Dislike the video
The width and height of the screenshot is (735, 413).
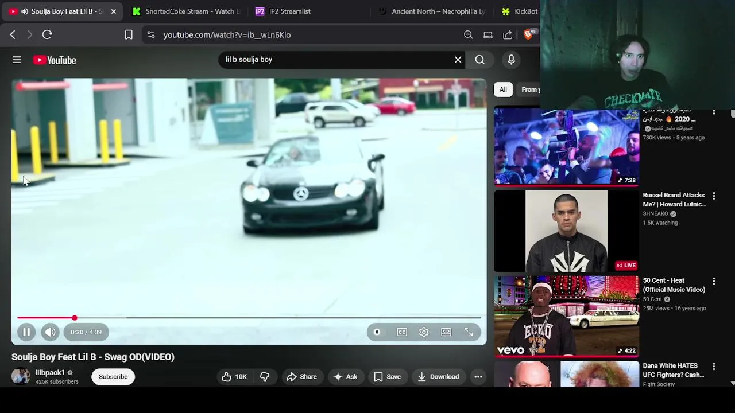coord(265,377)
